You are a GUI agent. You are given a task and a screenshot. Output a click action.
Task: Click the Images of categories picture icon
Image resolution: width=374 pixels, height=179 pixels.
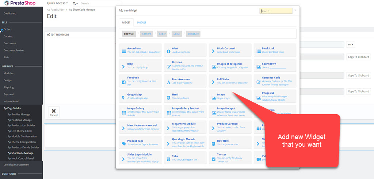pos(214,67)
